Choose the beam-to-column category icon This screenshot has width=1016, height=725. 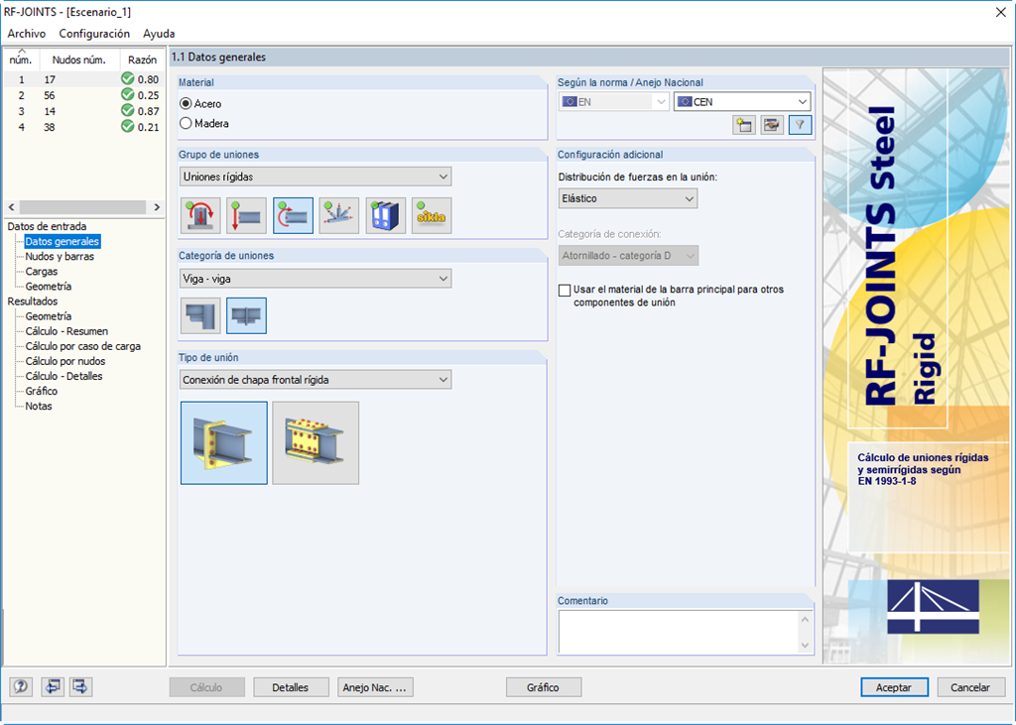coord(200,315)
